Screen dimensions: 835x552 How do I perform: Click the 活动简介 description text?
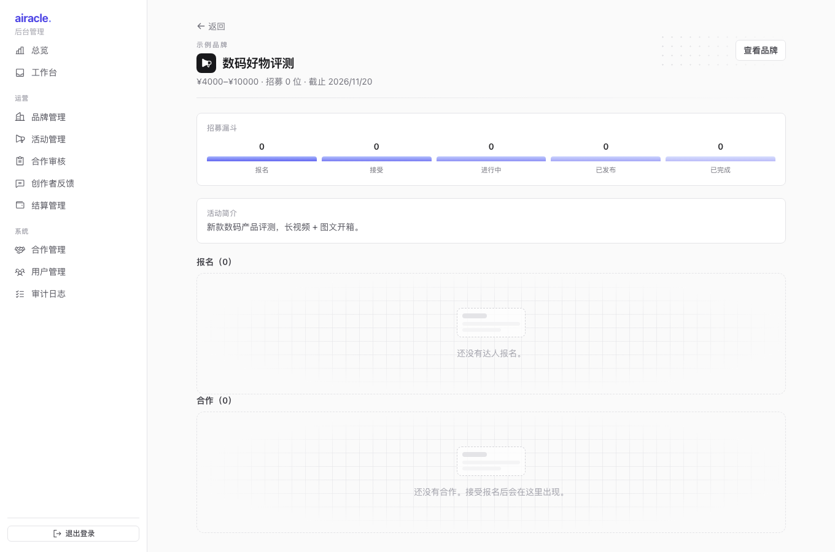coord(284,227)
